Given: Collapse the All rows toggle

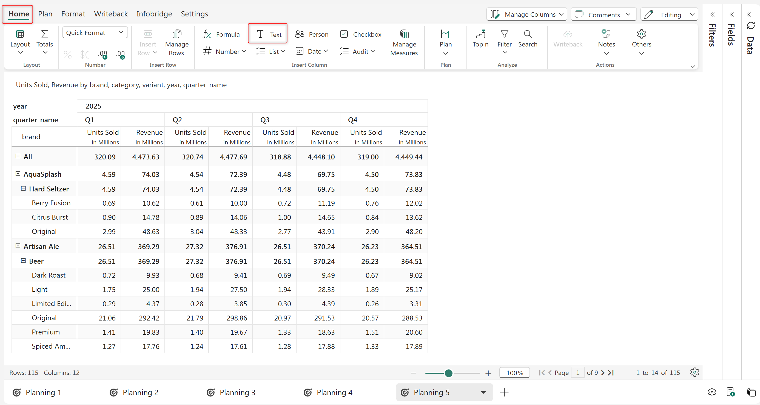Looking at the screenshot, I should [x=18, y=156].
